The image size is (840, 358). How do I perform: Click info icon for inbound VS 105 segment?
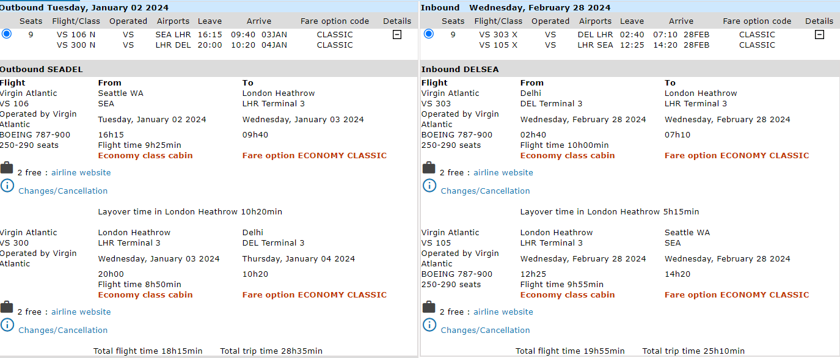click(x=429, y=324)
